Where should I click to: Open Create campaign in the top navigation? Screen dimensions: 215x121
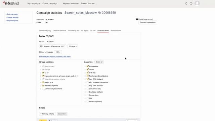click(x=50, y=3)
